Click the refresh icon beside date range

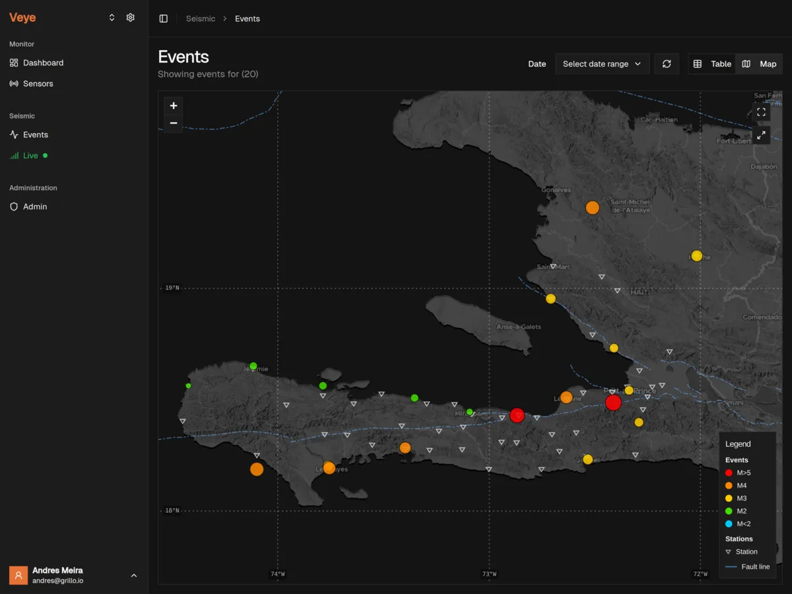[x=667, y=63]
